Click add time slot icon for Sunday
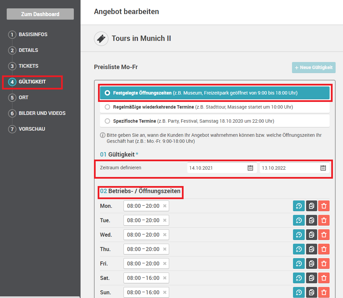The height and width of the screenshot is (298, 343). click(x=299, y=292)
